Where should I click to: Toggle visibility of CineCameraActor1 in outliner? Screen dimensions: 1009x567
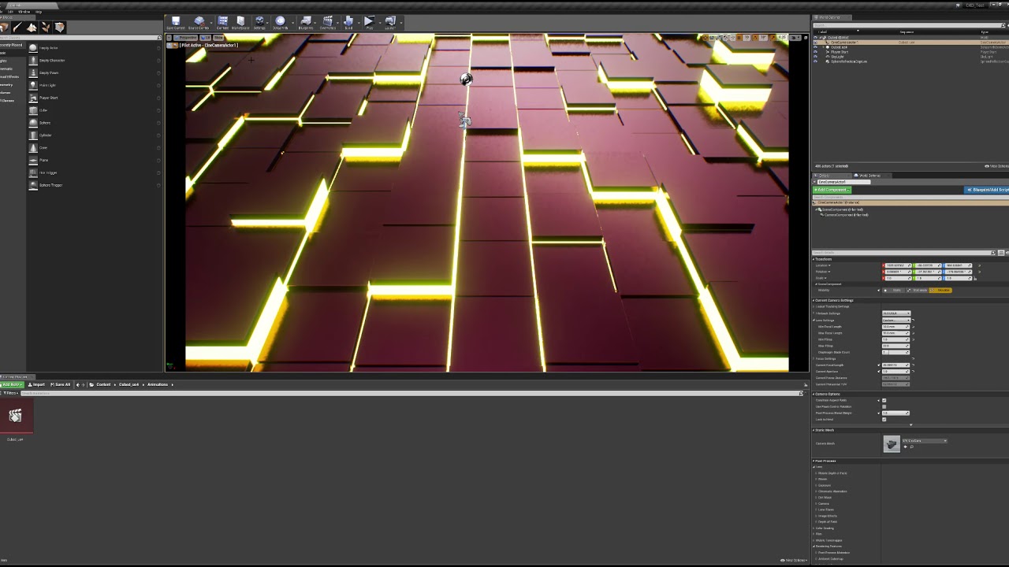[x=816, y=42]
